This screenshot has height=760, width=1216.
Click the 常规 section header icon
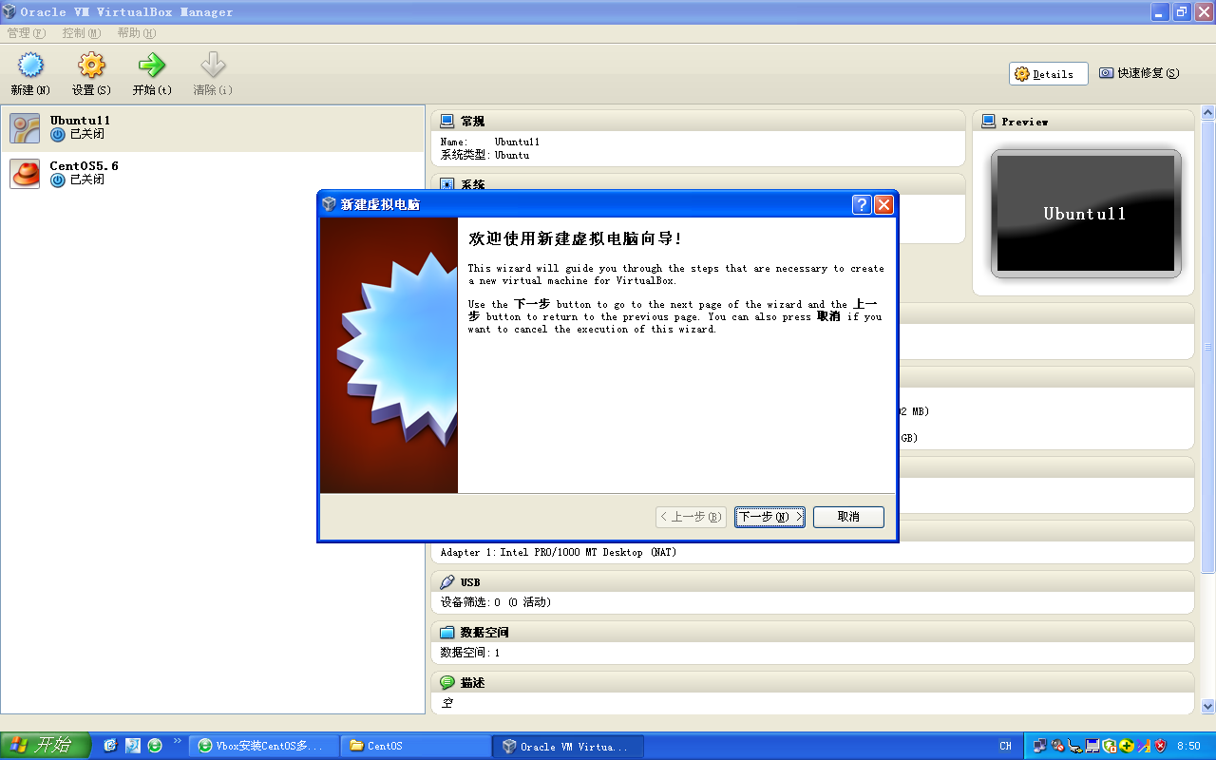[x=447, y=121]
